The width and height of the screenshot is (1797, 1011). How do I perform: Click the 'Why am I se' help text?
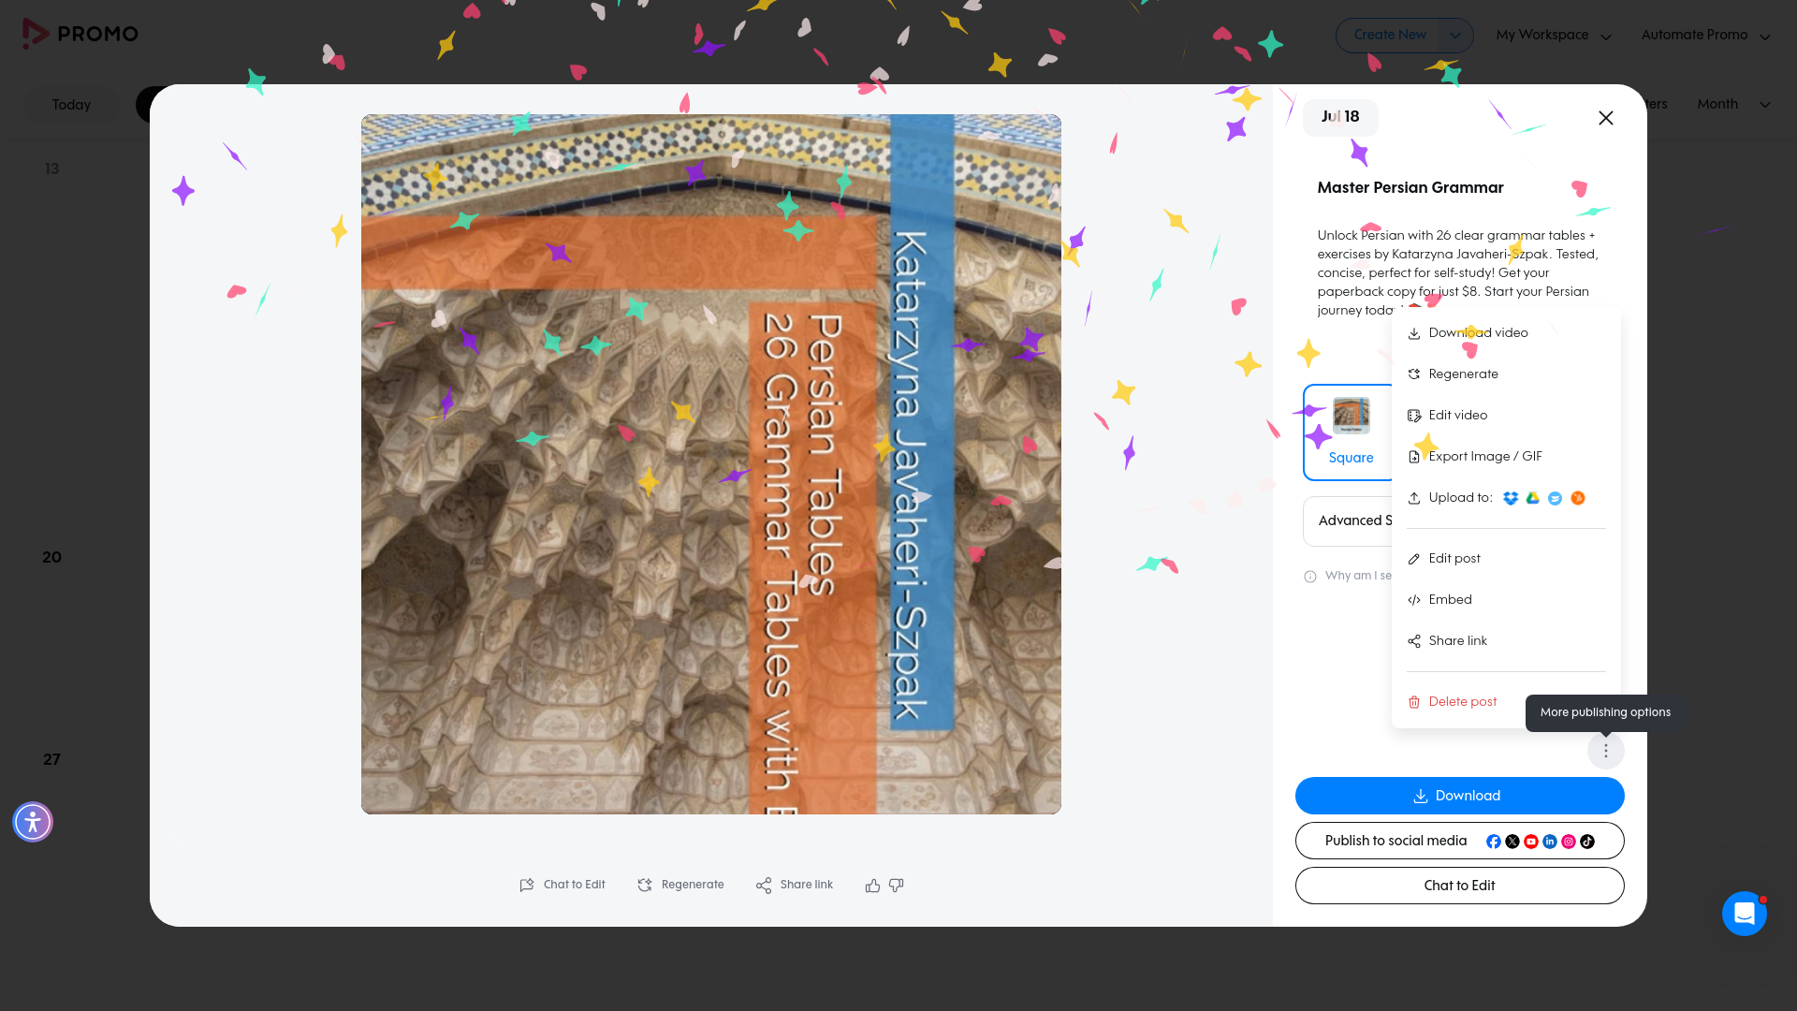1358,576
